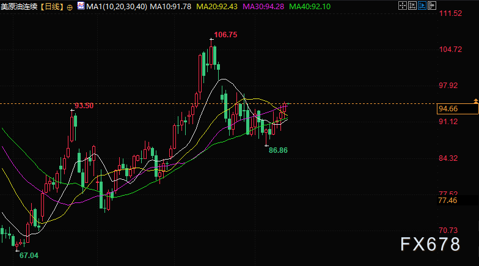Open the 日线 period selector
The width and height of the screenshot is (479, 266).
click(x=52, y=6)
